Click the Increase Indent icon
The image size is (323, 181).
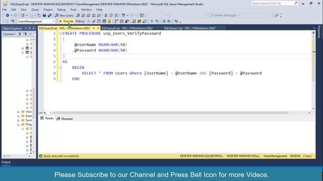coord(169,21)
